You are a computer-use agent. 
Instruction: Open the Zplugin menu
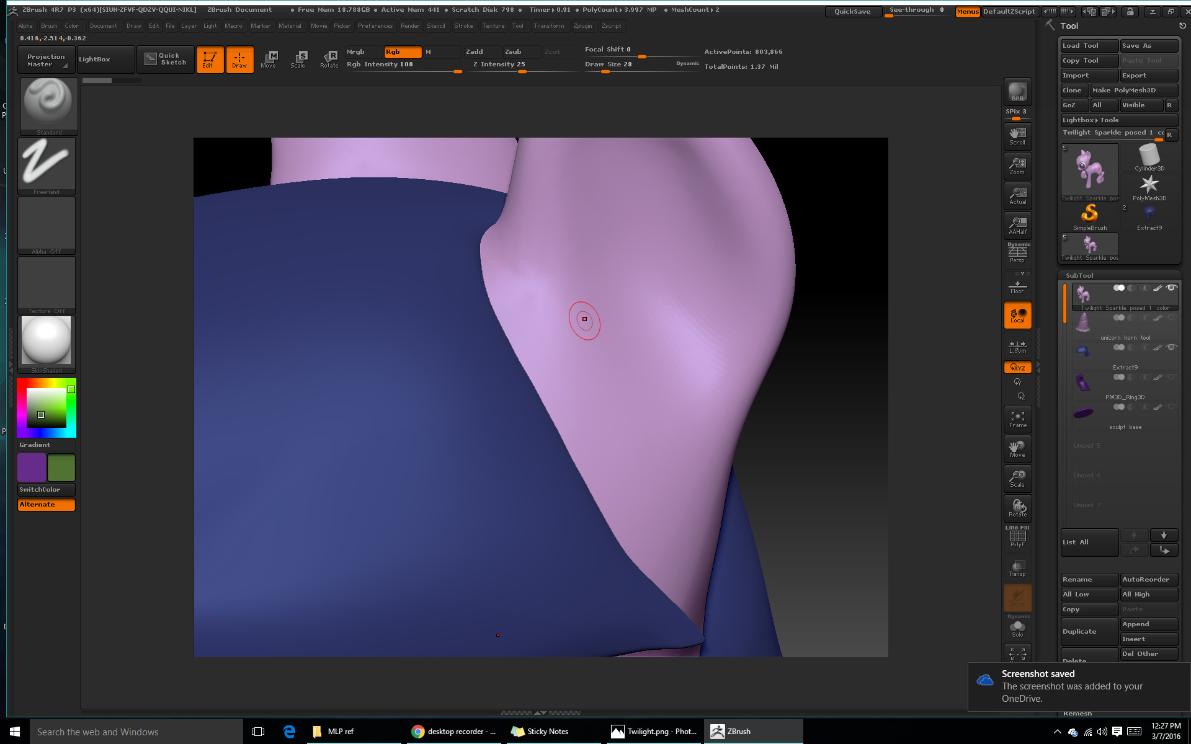click(x=582, y=26)
